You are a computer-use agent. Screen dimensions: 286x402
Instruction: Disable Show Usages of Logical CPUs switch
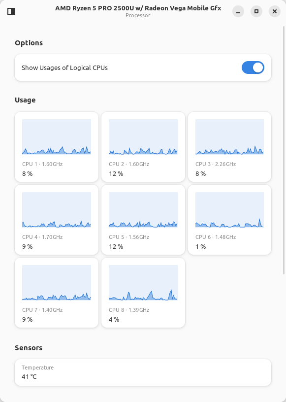(253, 67)
